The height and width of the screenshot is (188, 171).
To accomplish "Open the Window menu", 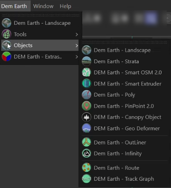I will click(43, 6).
